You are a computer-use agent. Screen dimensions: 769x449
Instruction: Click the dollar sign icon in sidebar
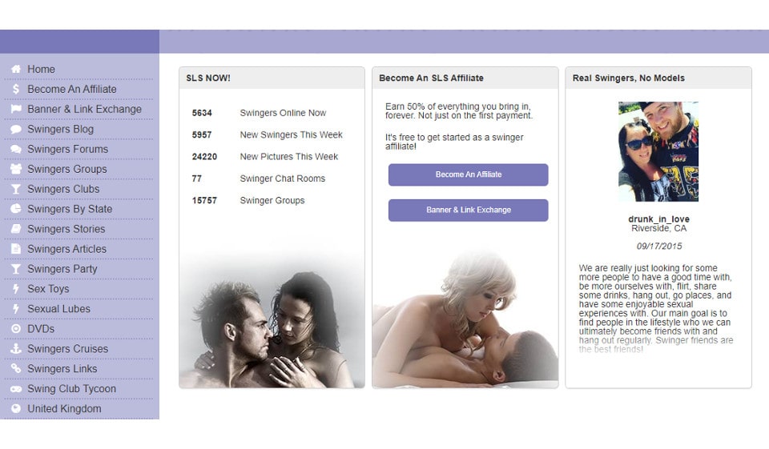tap(16, 90)
